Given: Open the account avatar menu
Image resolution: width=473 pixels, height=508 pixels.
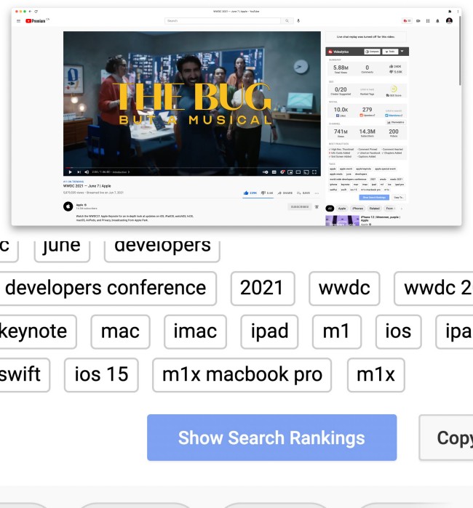Looking at the screenshot, I should [449, 21].
